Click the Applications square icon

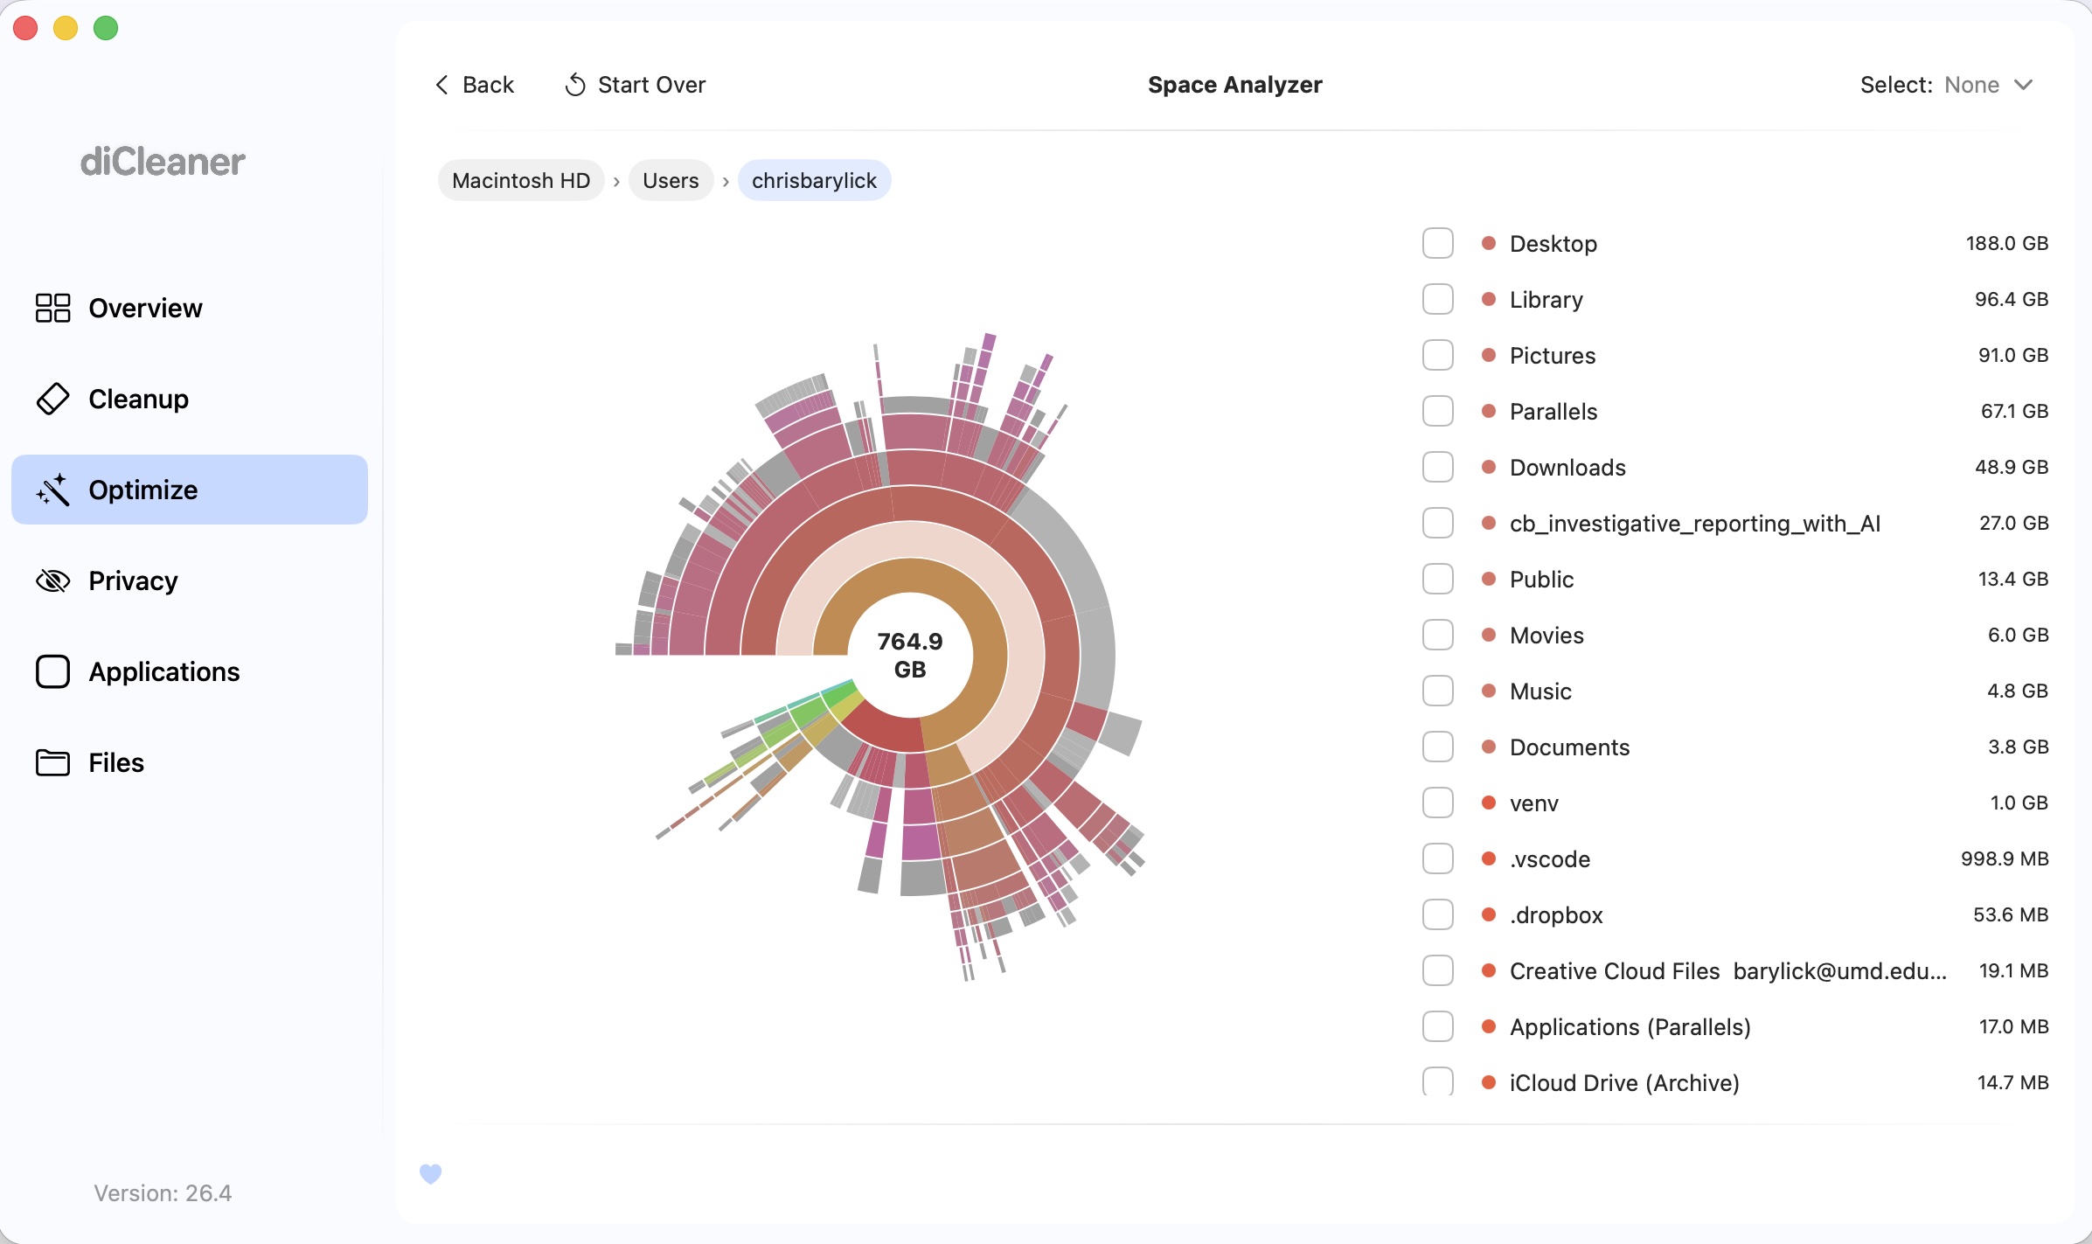click(x=52, y=671)
